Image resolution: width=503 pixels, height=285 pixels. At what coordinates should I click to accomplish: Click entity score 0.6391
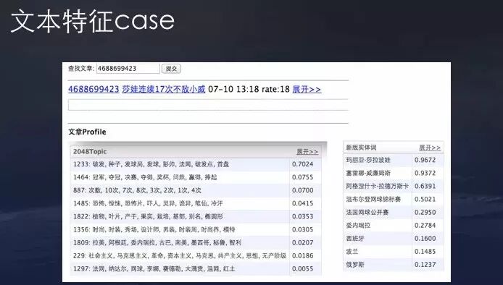point(425,186)
